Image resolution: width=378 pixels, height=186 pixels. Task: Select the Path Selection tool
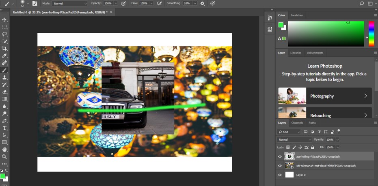[4, 135]
